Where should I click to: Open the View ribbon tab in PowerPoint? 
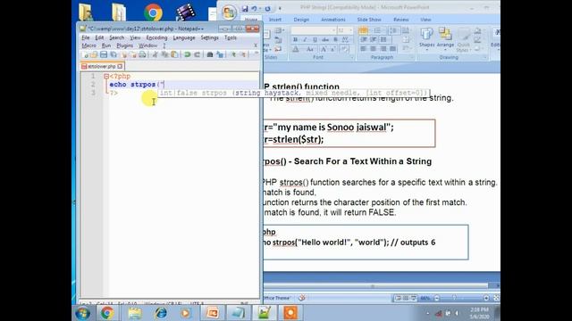425,20
